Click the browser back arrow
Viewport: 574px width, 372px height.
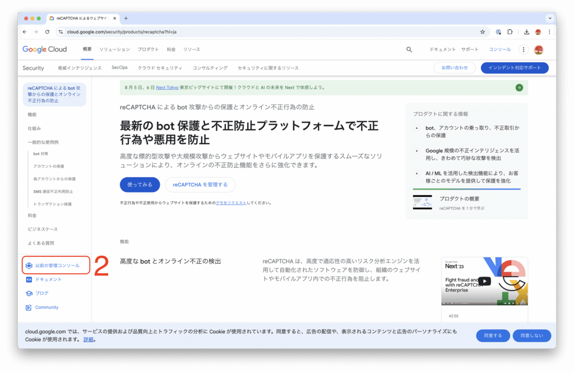tap(25, 32)
